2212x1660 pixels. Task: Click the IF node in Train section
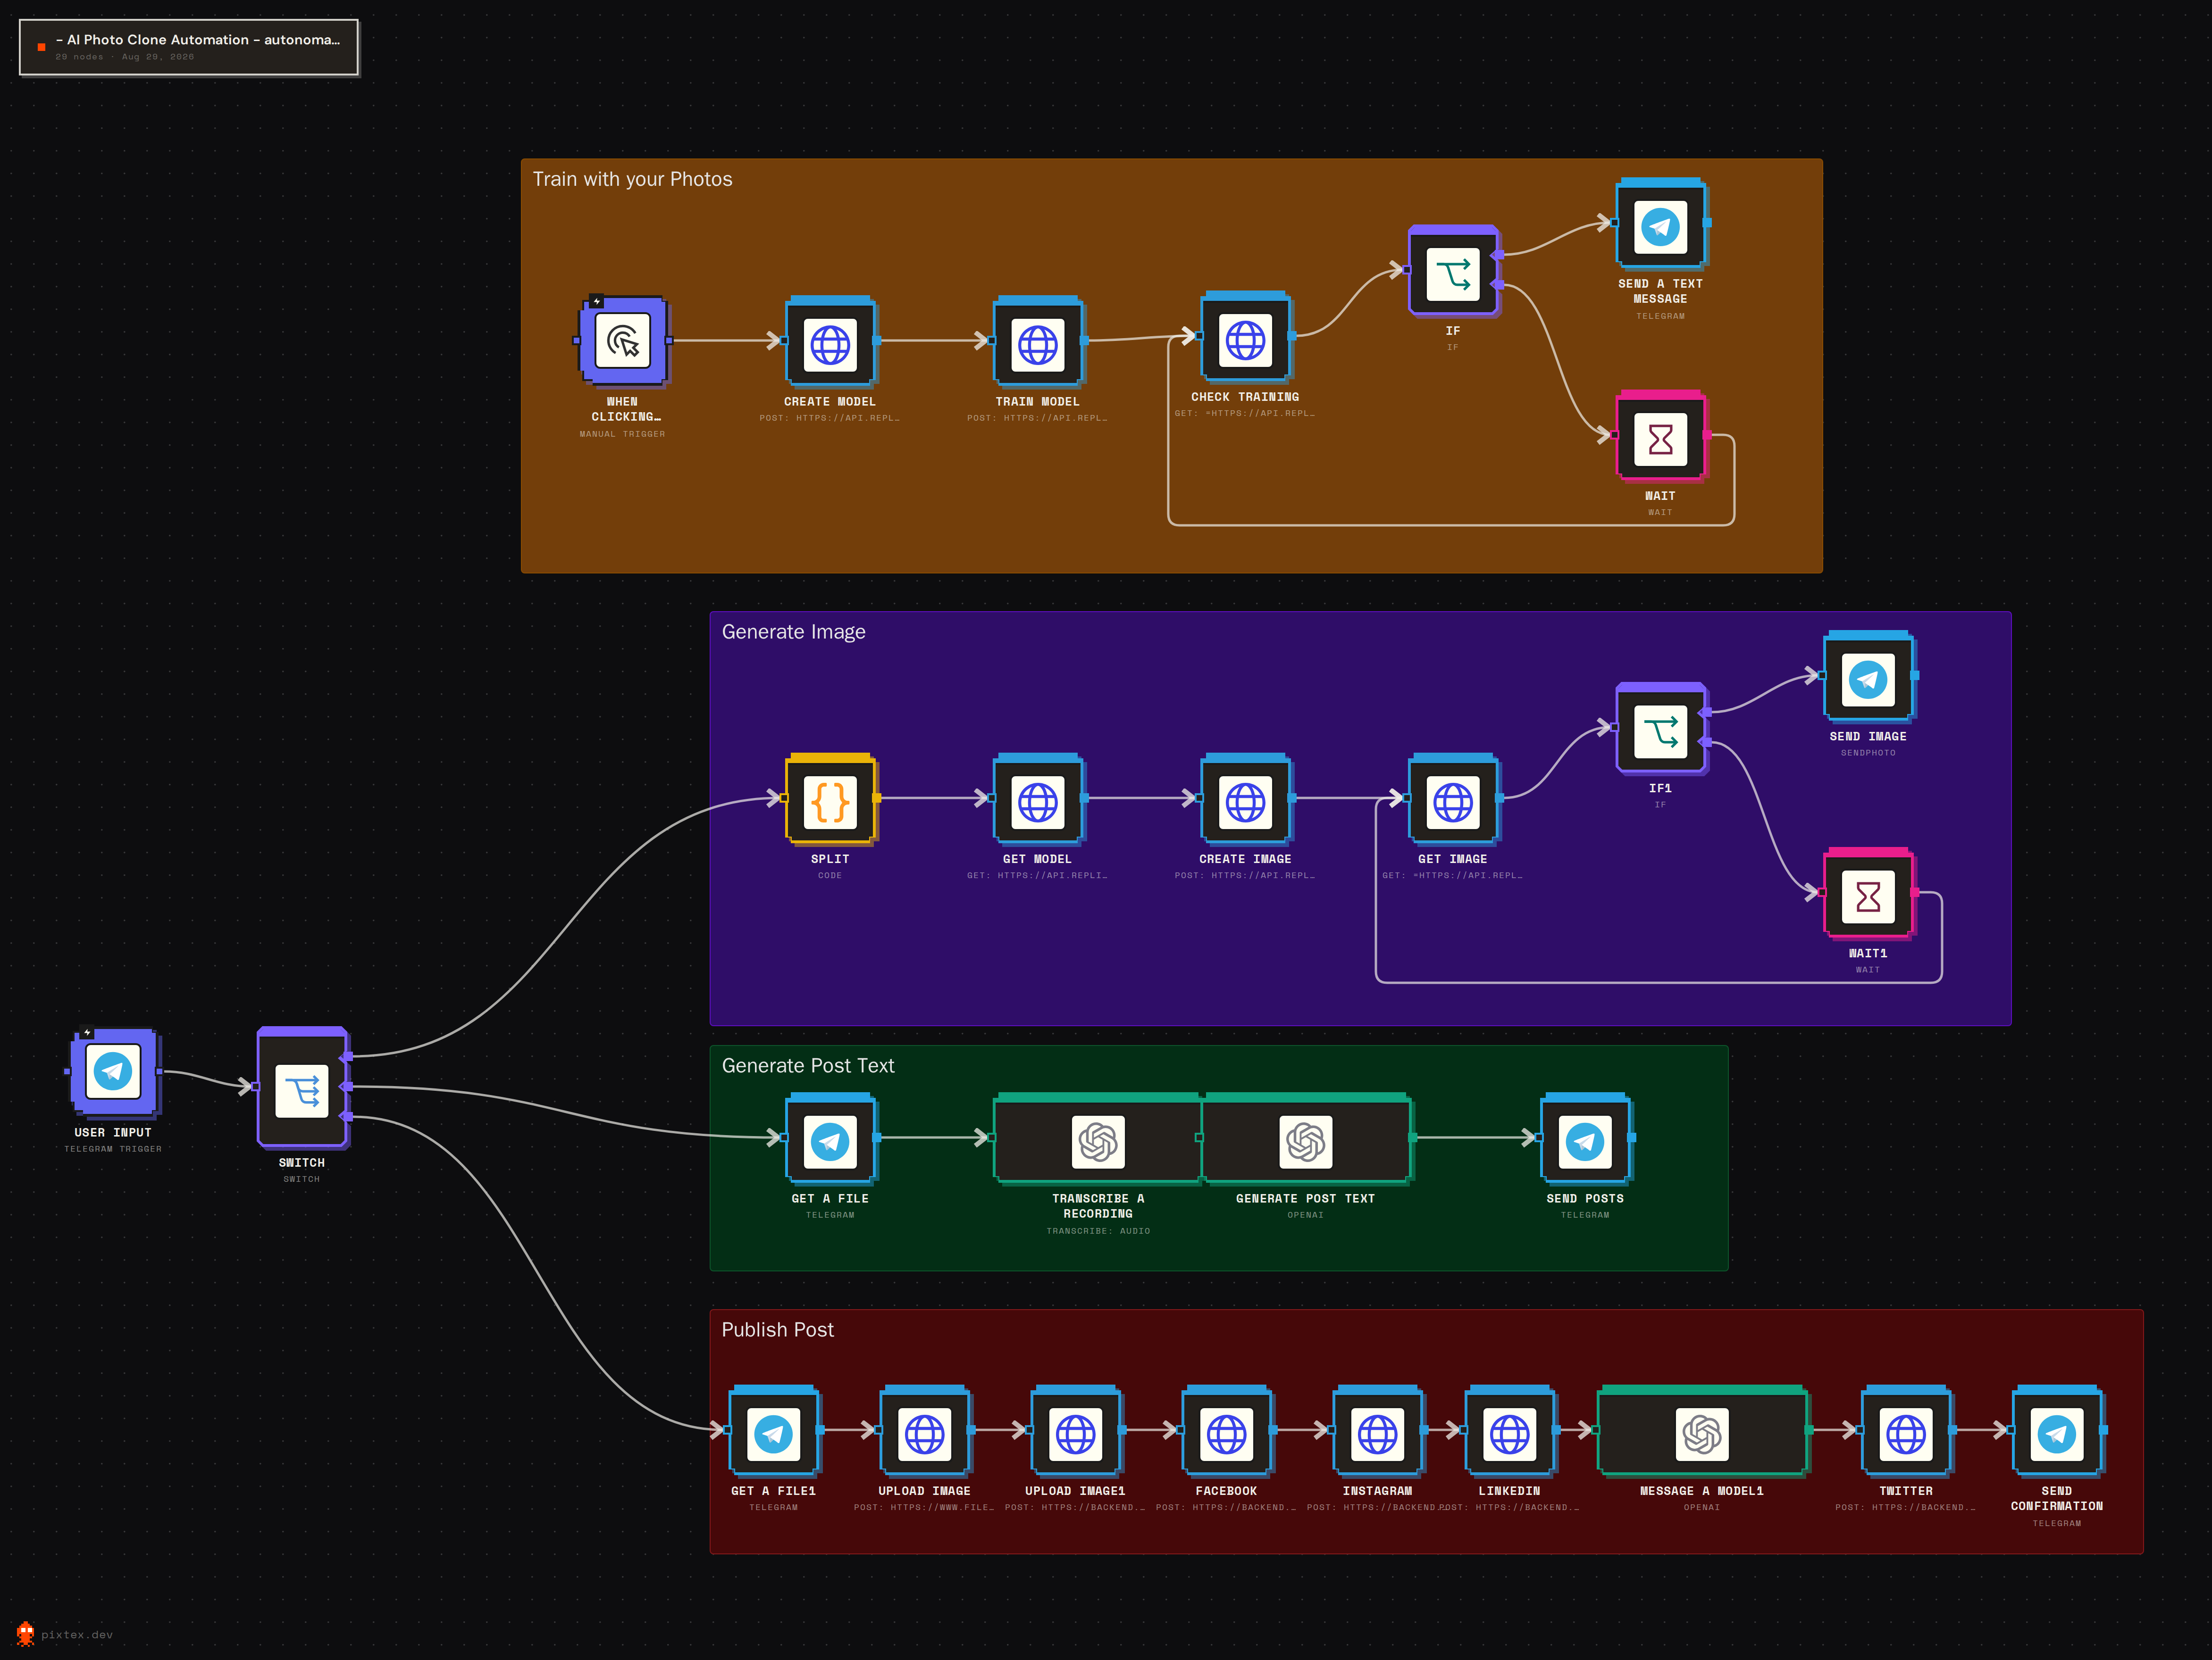pyautogui.click(x=1453, y=270)
